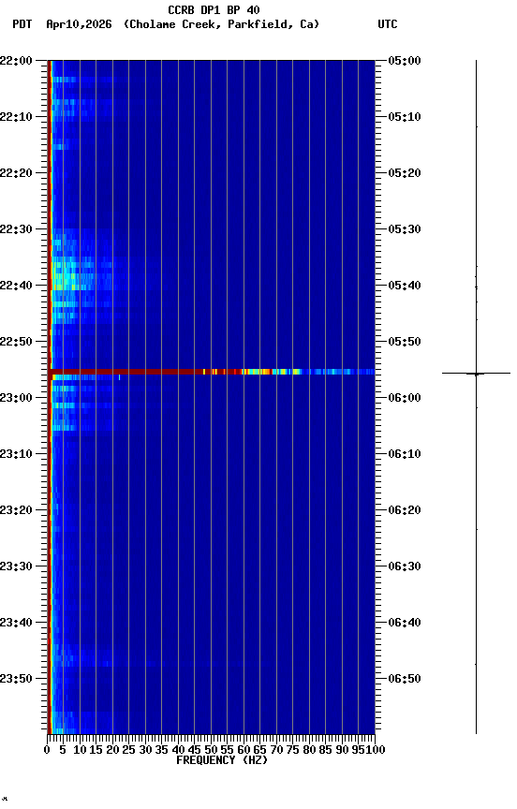Click the '06:20' UTC time label

click(405, 511)
